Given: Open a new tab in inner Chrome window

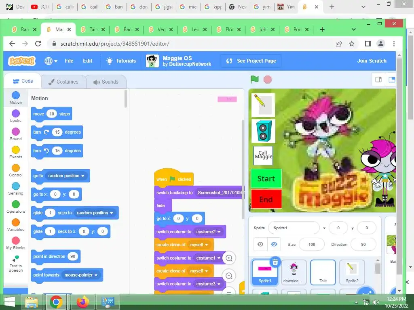Looking at the screenshot, I should (x=322, y=29).
